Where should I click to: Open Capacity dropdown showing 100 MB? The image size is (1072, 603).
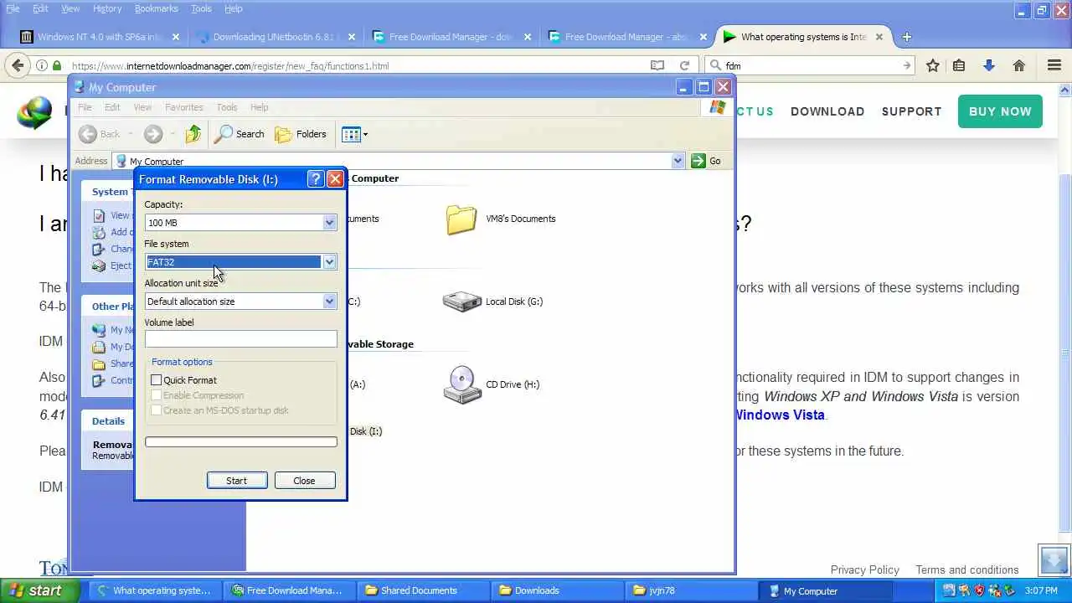pyautogui.click(x=329, y=223)
